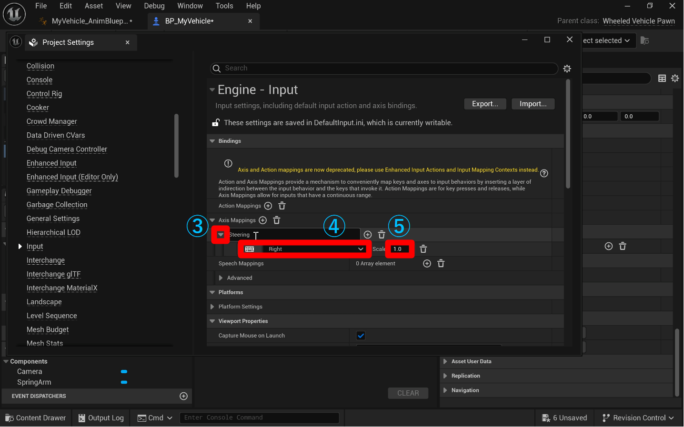Viewport: 684px width, 427px height.
Task: Open Project Settings gear options icon
Action: coord(567,69)
